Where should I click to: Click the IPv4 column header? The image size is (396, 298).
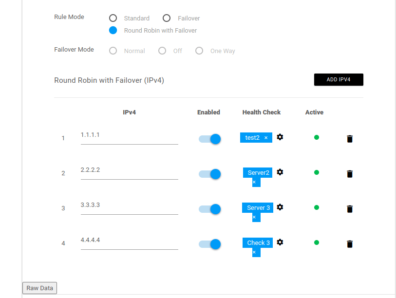[x=129, y=112]
